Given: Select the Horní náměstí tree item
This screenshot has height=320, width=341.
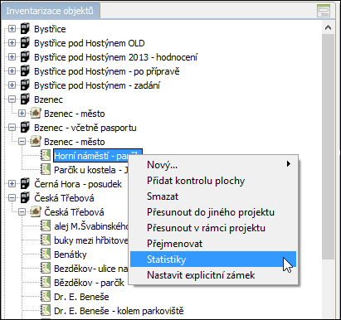Looking at the screenshot, I should pos(98,156).
